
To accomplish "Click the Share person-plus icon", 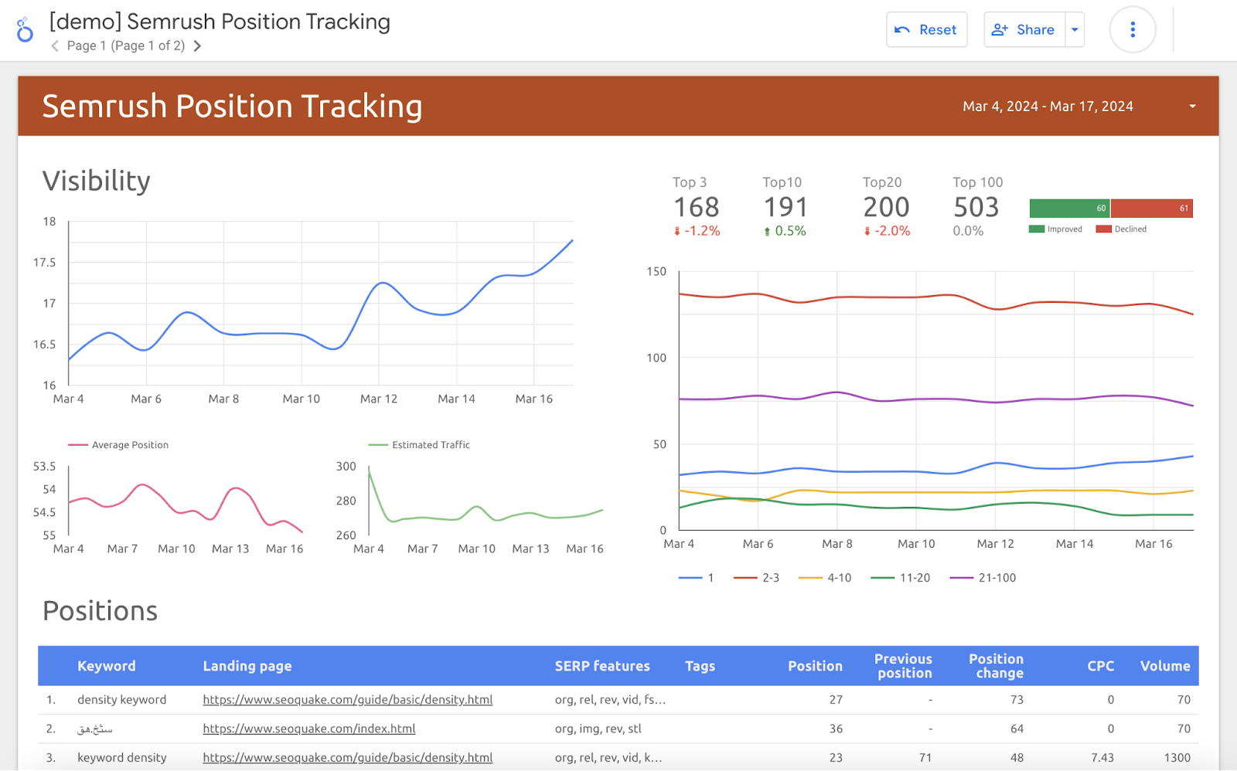I will [x=1000, y=29].
